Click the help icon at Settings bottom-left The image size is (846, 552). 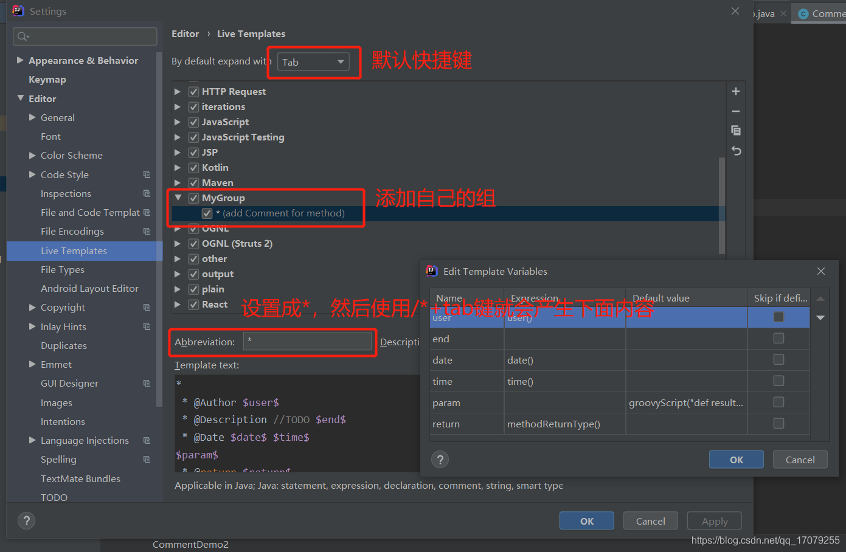point(26,520)
